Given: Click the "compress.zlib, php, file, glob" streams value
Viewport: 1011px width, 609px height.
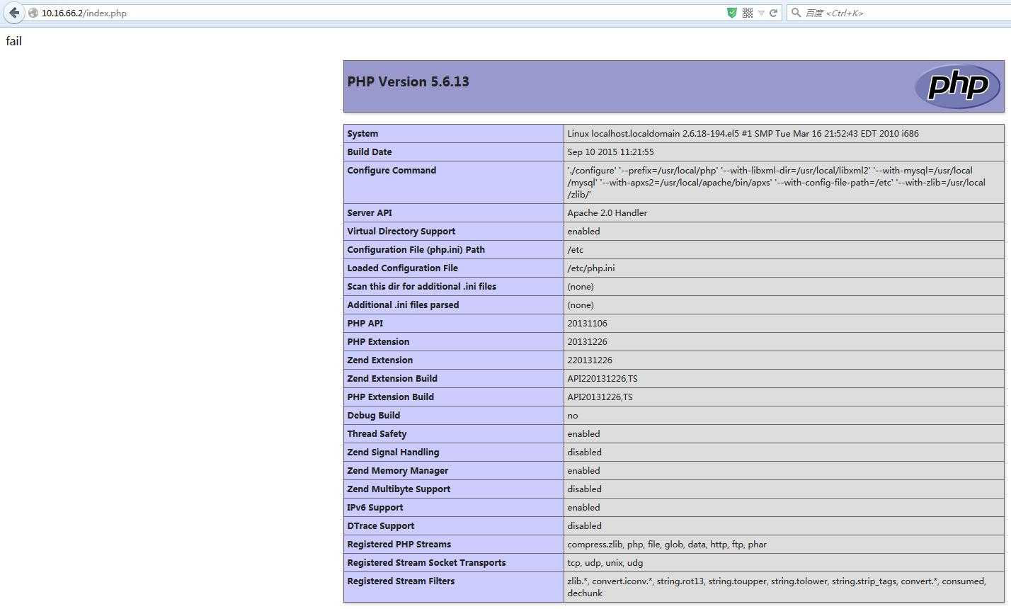Looking at the screenshot, I should click(667, 544).
